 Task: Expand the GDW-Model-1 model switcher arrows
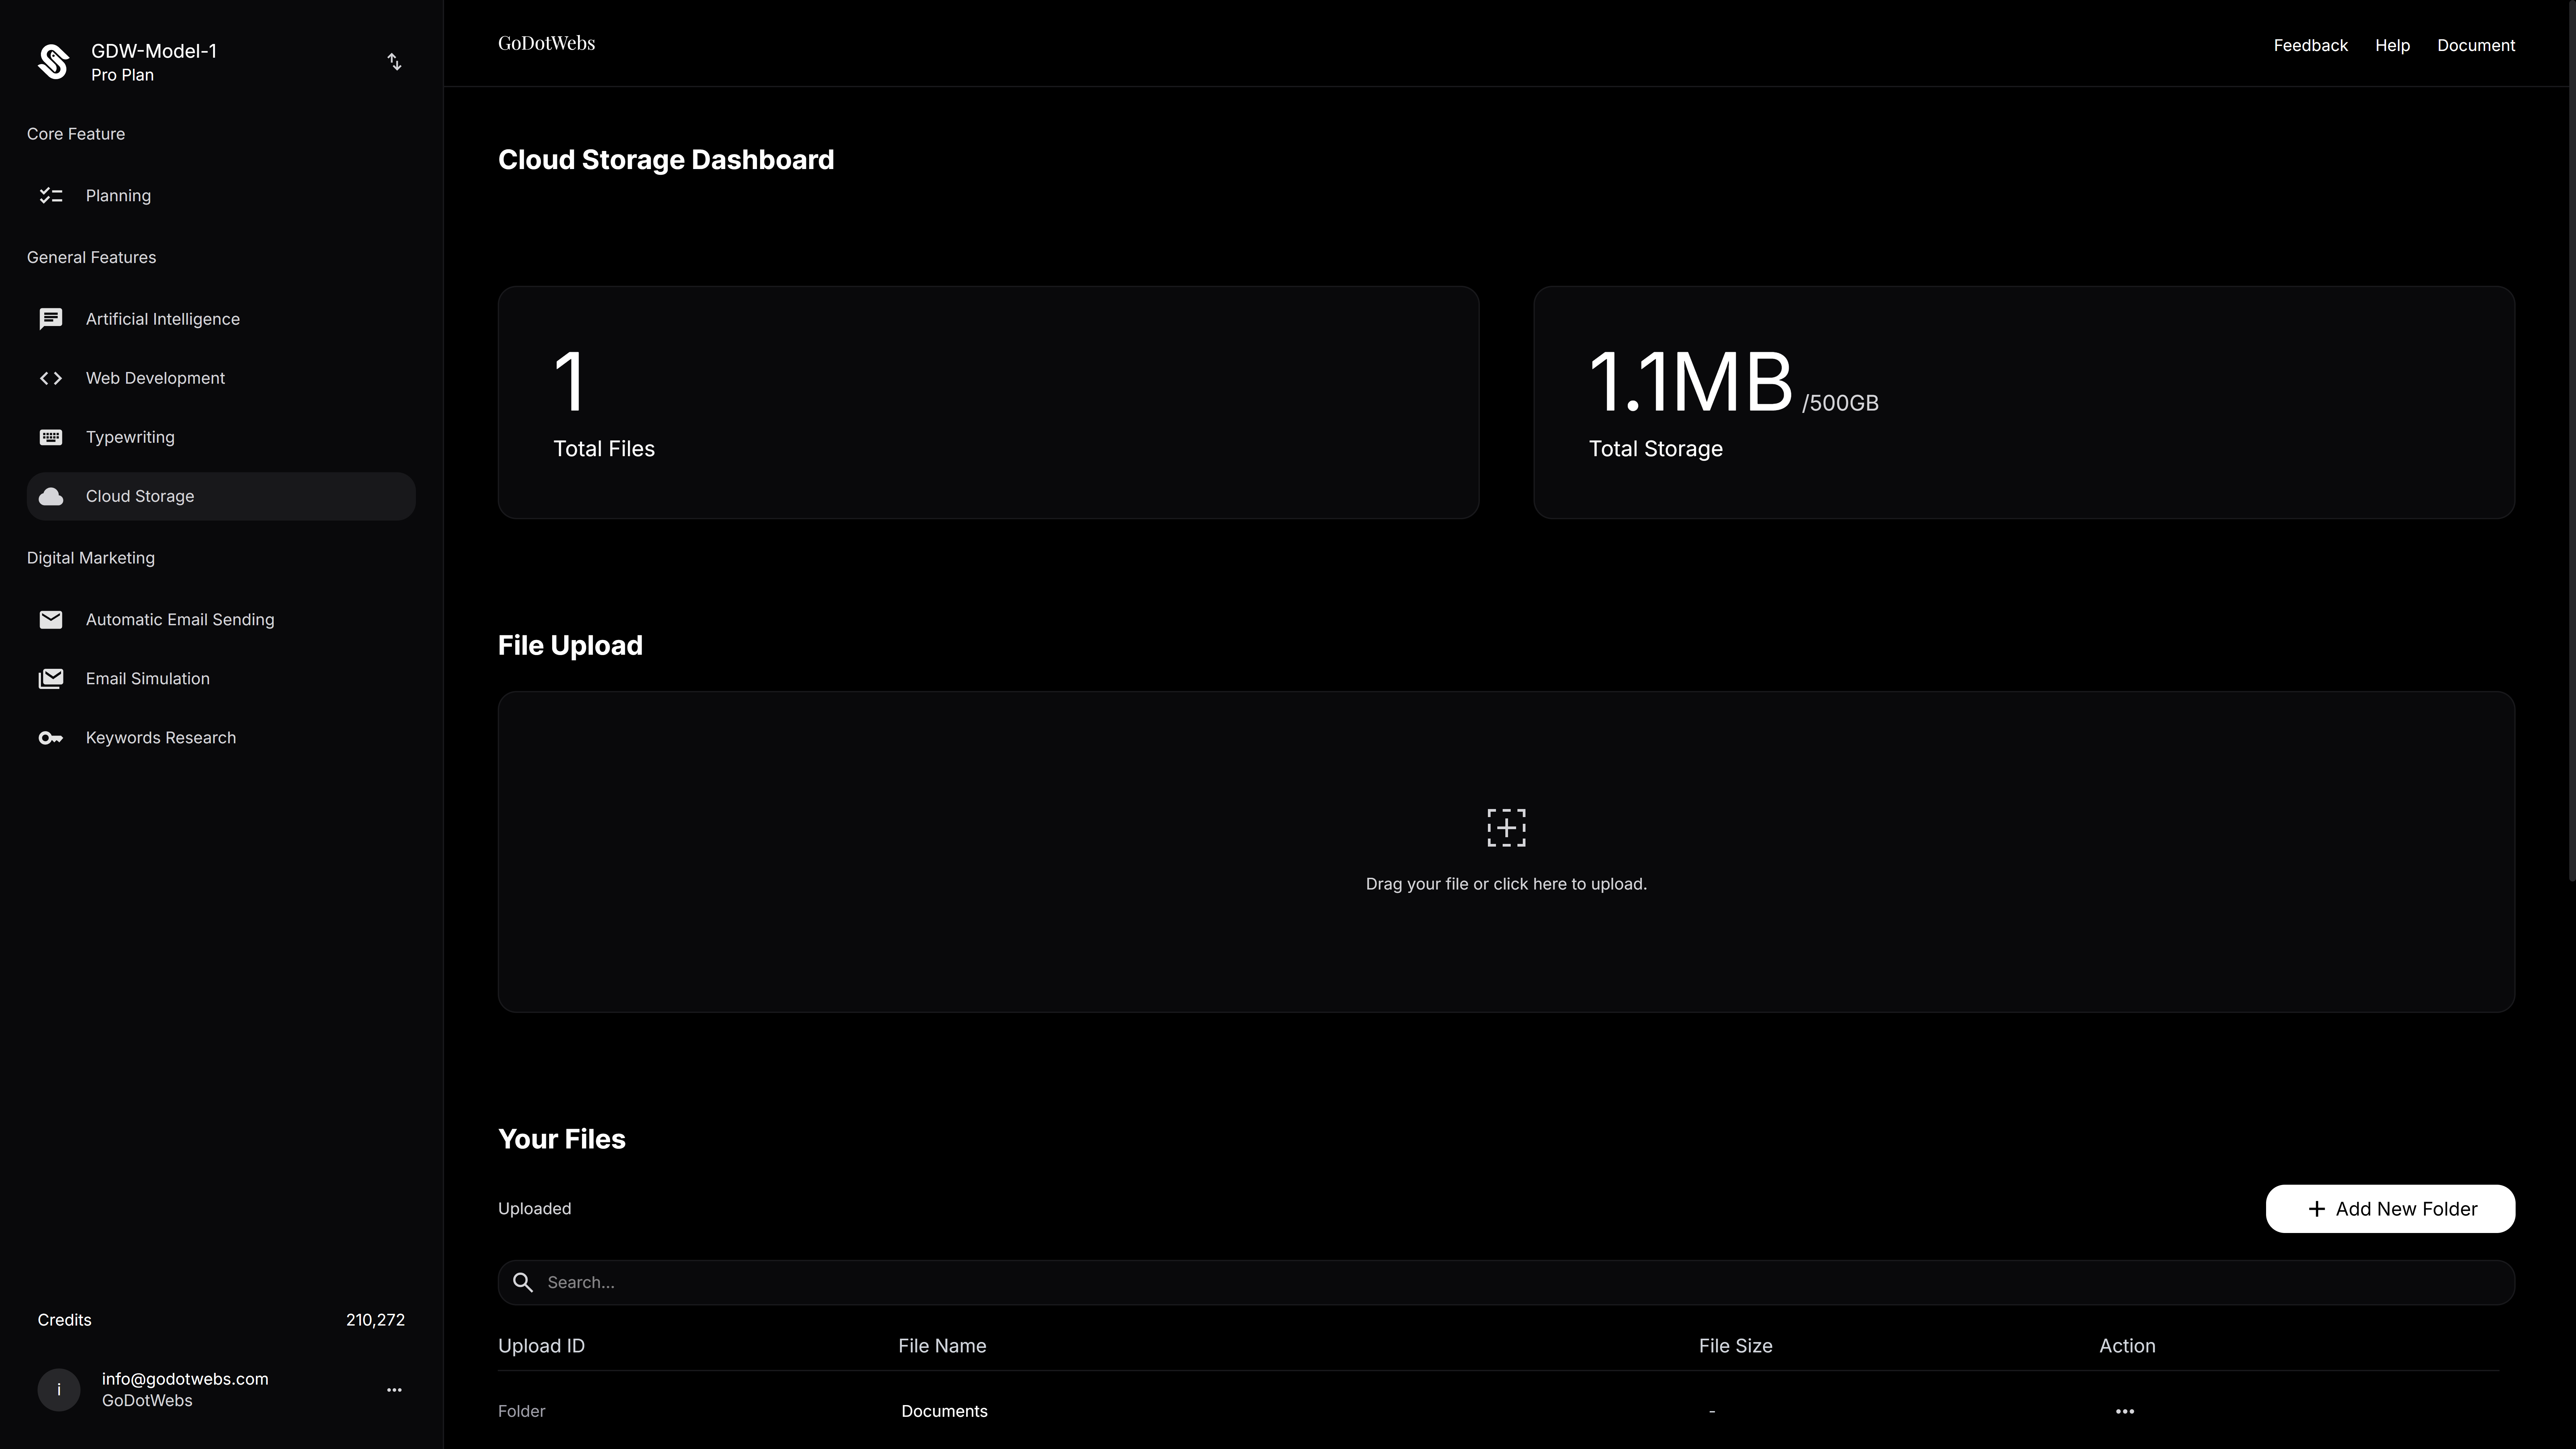click(x=394, y=62)
